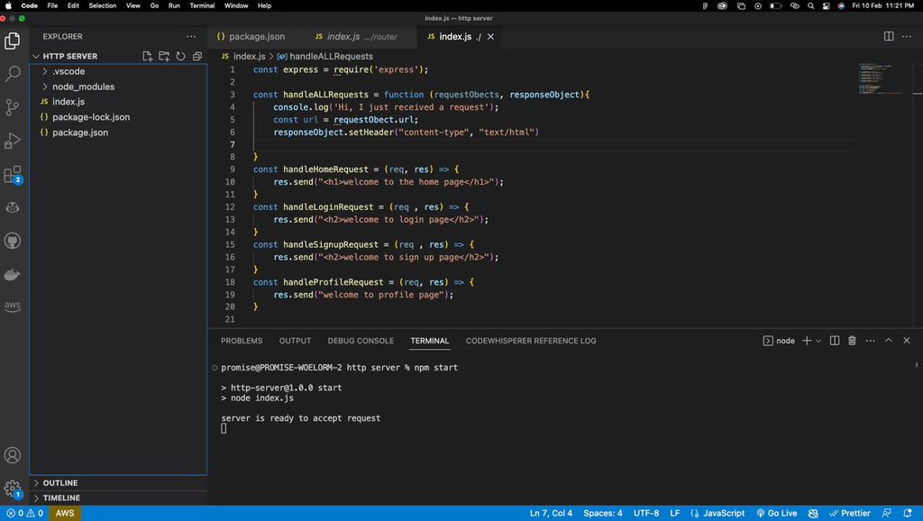Change end of line sequence LF
The height and width of the screenshot is (521, 923).
coord(674,514)
